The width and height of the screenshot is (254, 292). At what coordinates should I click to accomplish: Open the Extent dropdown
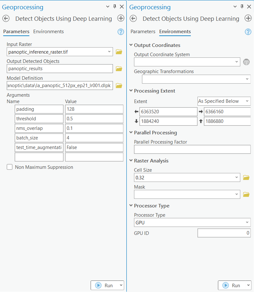click(x=224, y=101)
